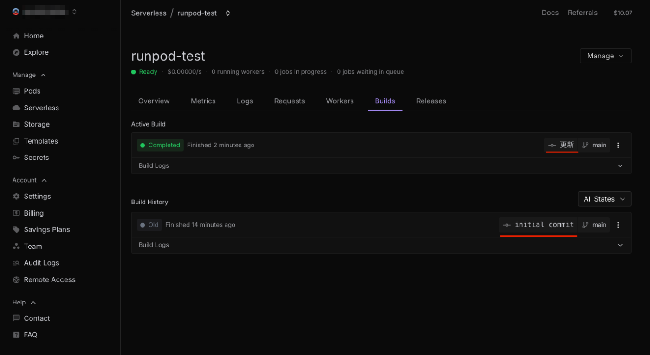Click the $10.07 balance
The height and width of the screenshot is (355, 650).
click(x=623, y=13)
